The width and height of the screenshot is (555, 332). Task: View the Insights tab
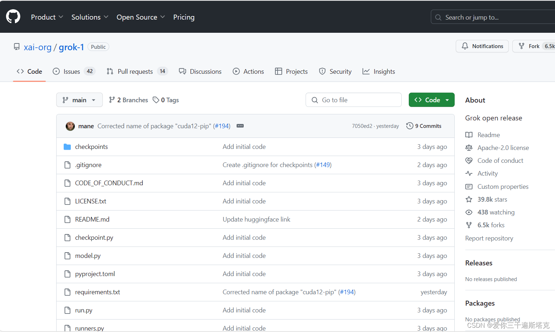[x=379, y=72]
